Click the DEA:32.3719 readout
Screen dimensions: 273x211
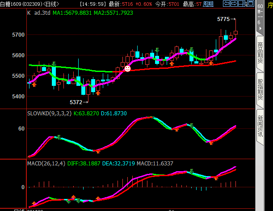[118, 164]
